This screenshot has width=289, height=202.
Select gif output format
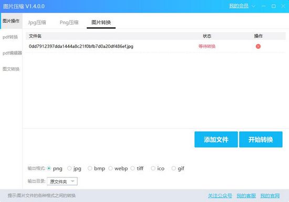pyautogui.click(x=173, y=168)
